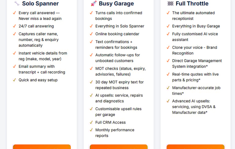Click the Full Throttle plan heading

point(192,3)
